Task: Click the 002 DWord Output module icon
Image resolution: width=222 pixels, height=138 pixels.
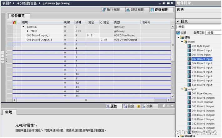Action: (189, 106)
